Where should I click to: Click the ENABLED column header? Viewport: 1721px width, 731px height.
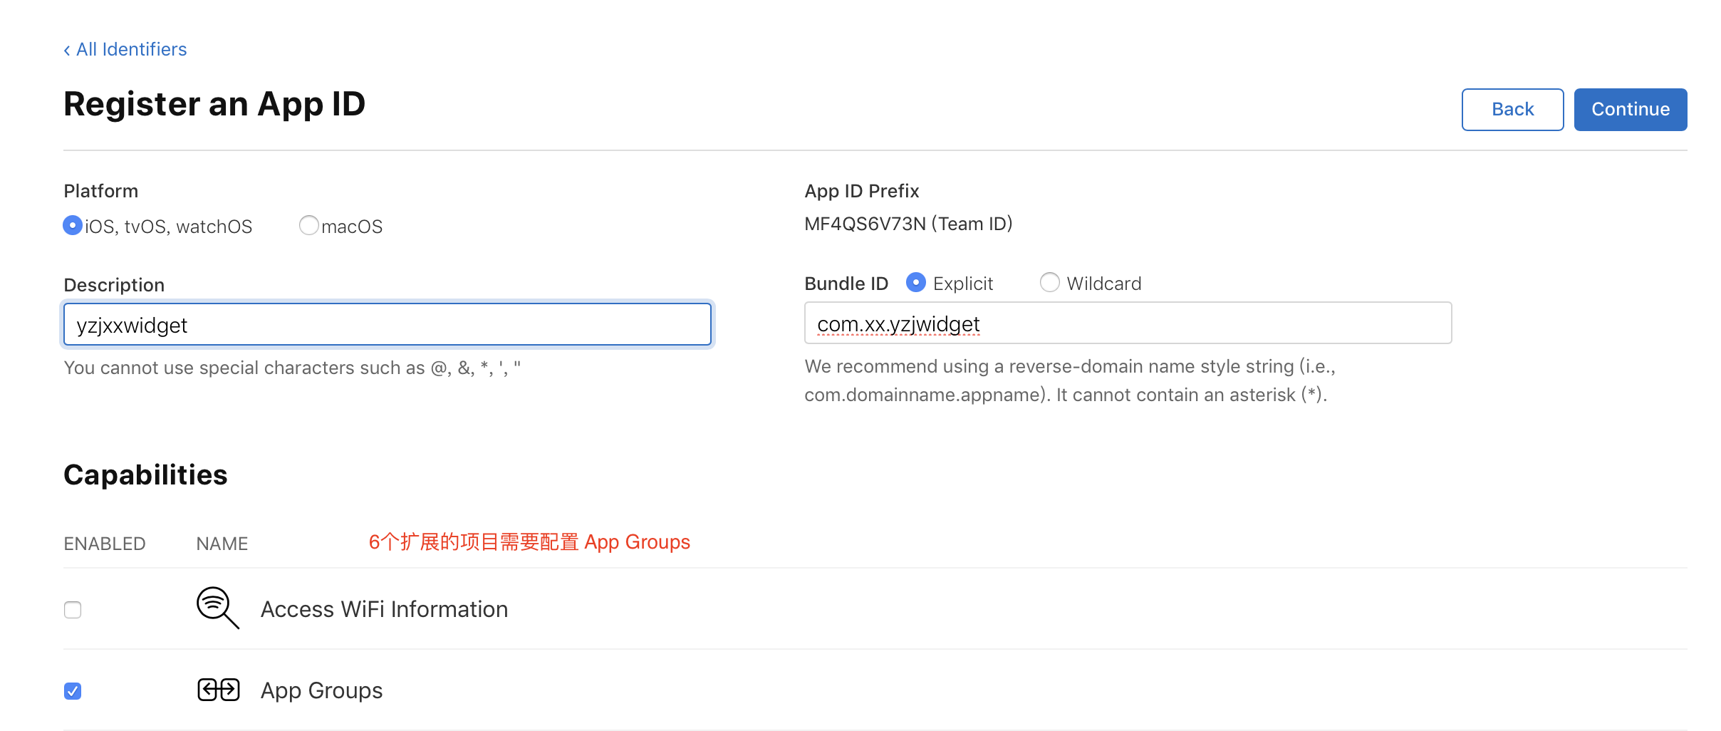click(105, 544)
